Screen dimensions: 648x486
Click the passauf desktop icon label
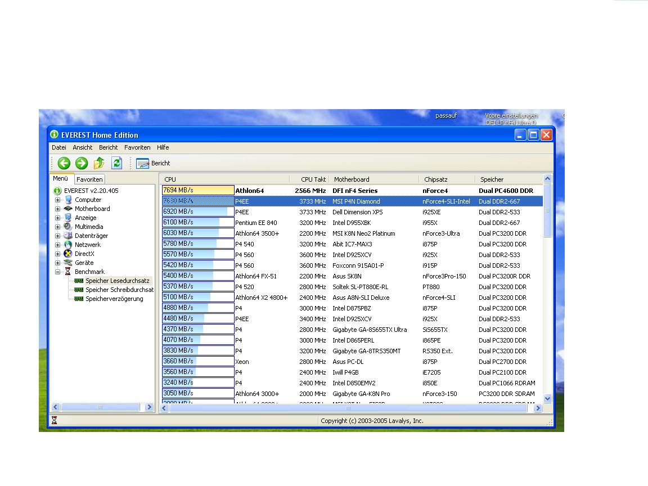click(x=446, y=116)
